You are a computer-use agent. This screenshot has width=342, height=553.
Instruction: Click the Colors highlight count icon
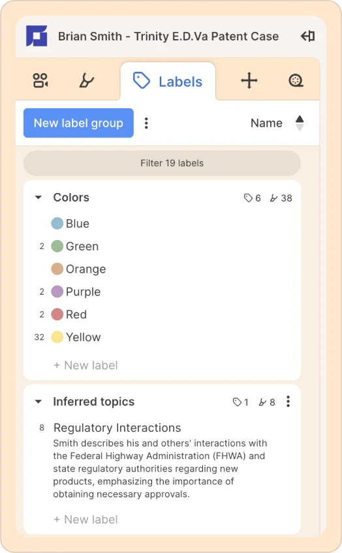pyautogui.click(x=273, y=198)
